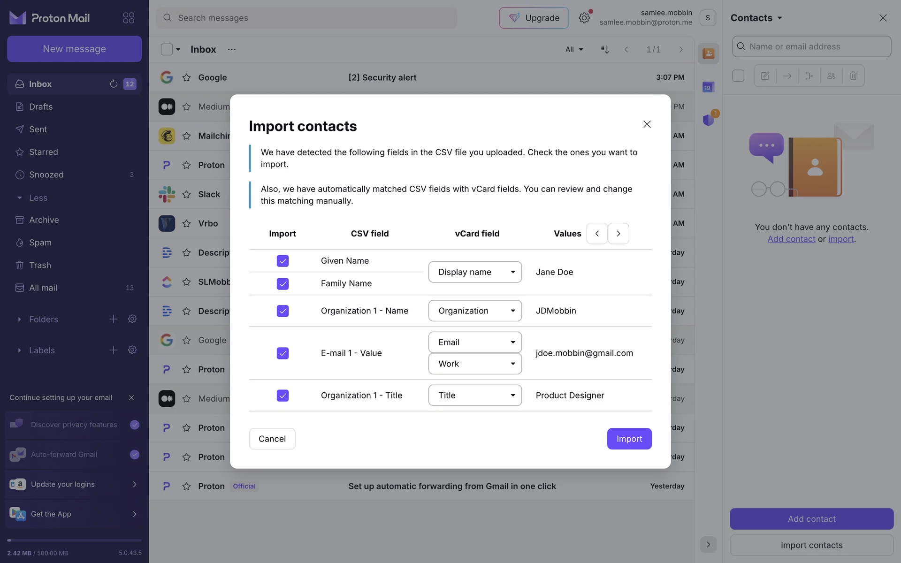Click the Contacts side panel icon
Image resolution: width=901 pixels, height=563 pixels.
tap(708, 53)
